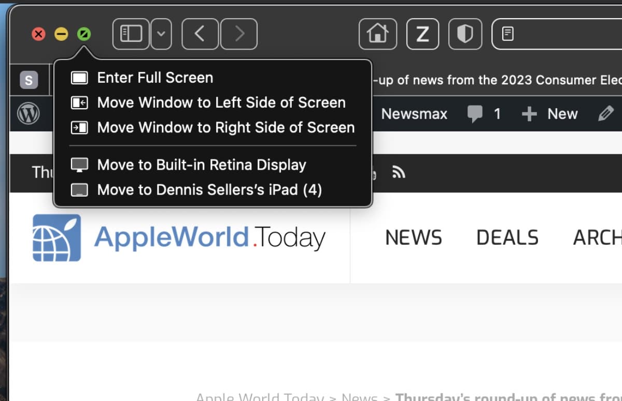Click the + New admin bar button

tap(549, 114)
